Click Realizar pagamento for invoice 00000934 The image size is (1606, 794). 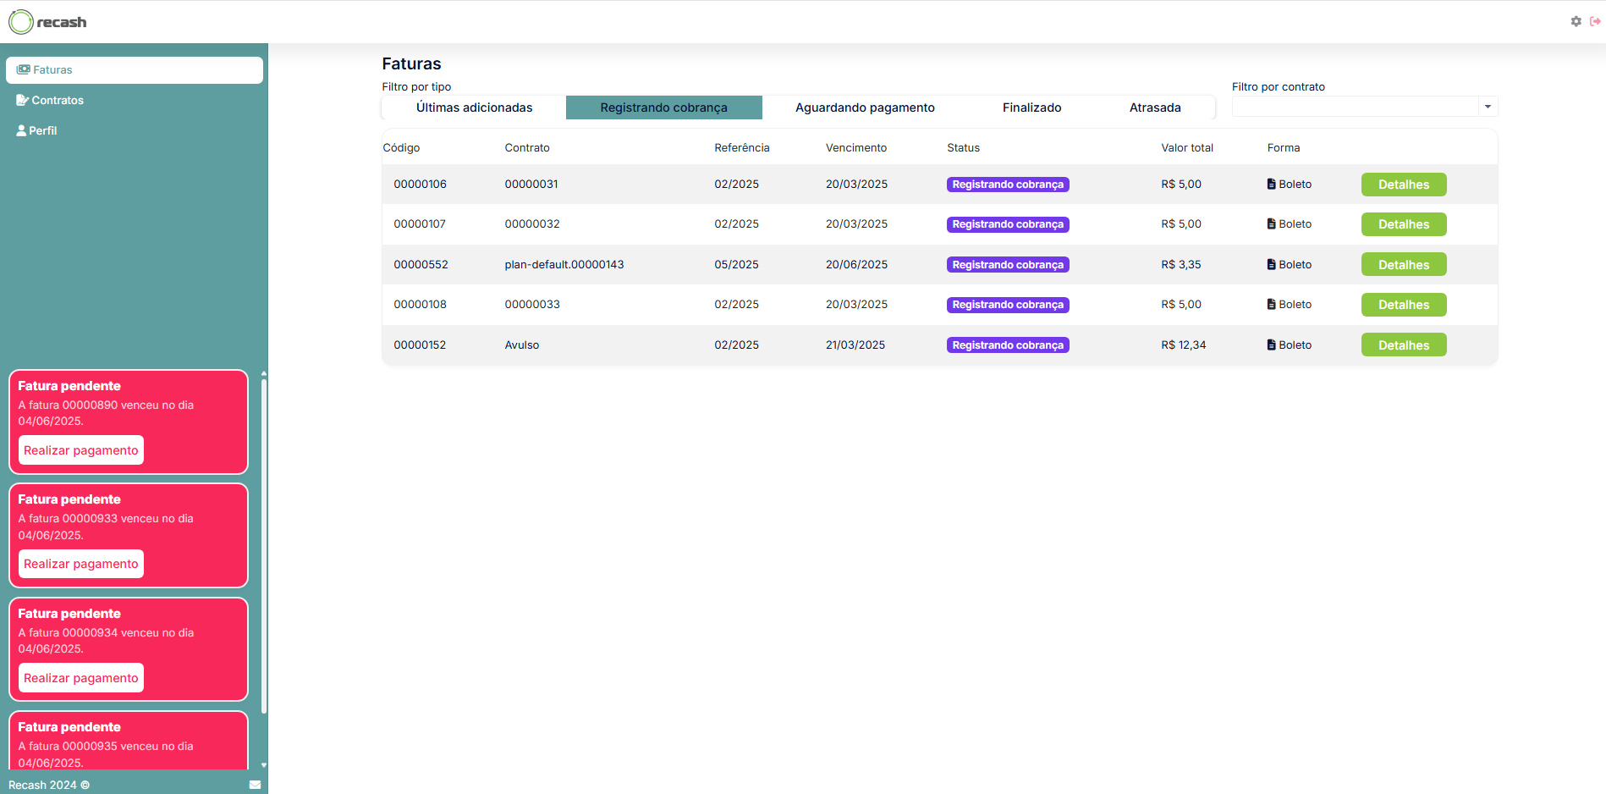81,678
